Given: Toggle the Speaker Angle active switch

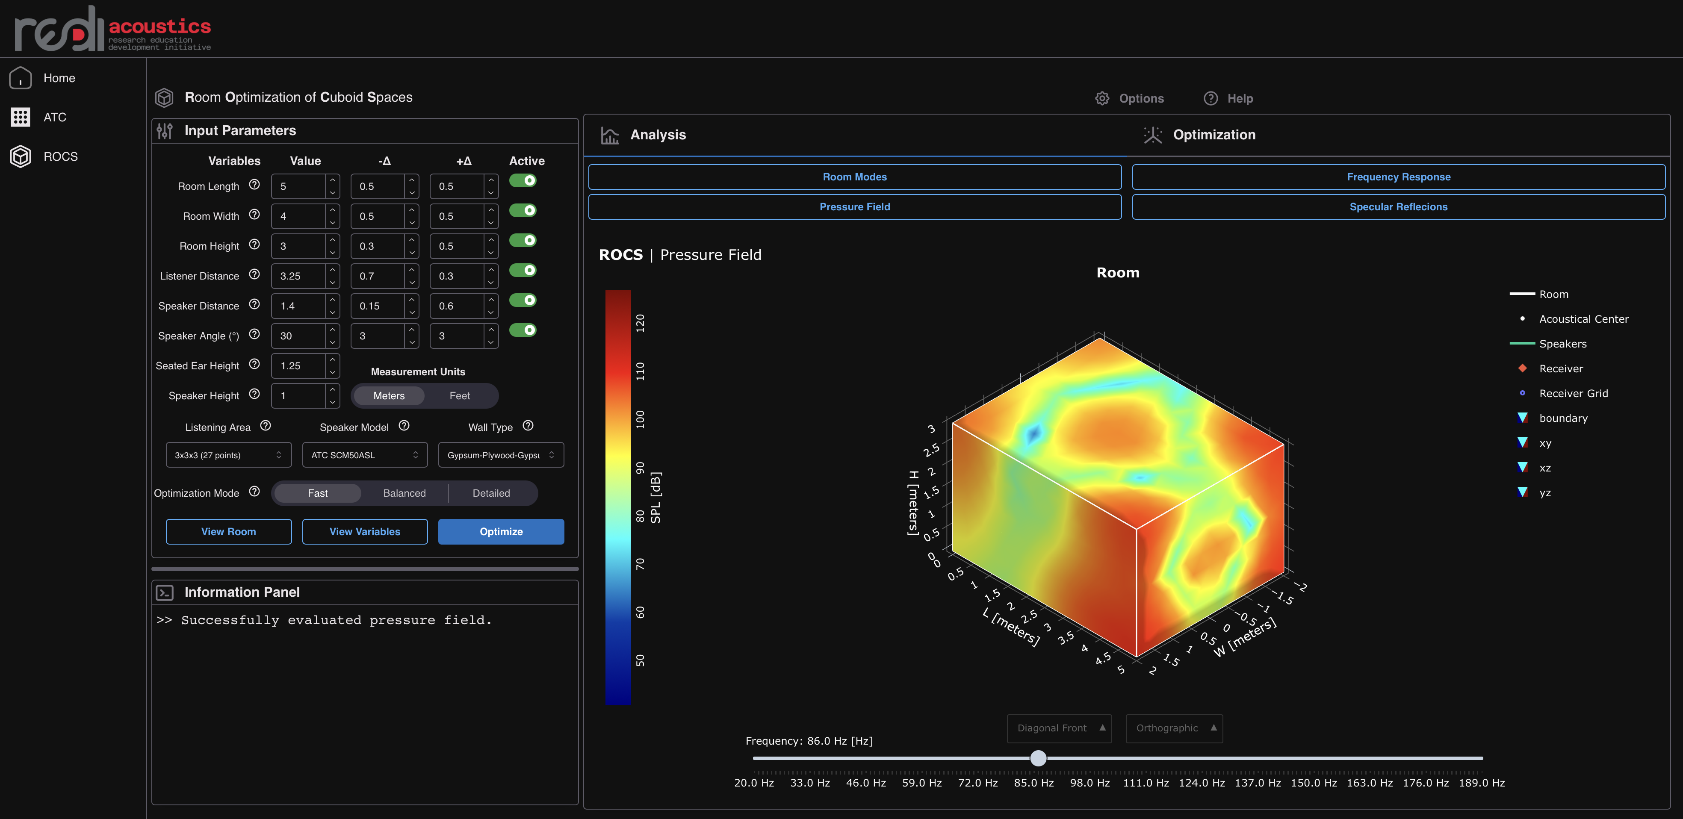Looking at the screenshot, I should [523, 330].
